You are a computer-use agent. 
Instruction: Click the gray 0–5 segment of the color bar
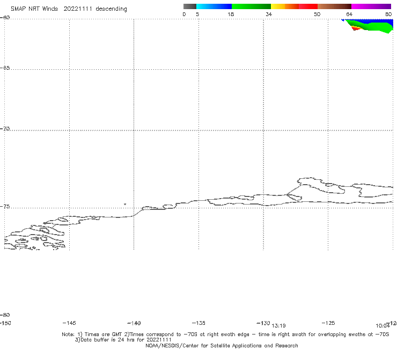(190, 6)
